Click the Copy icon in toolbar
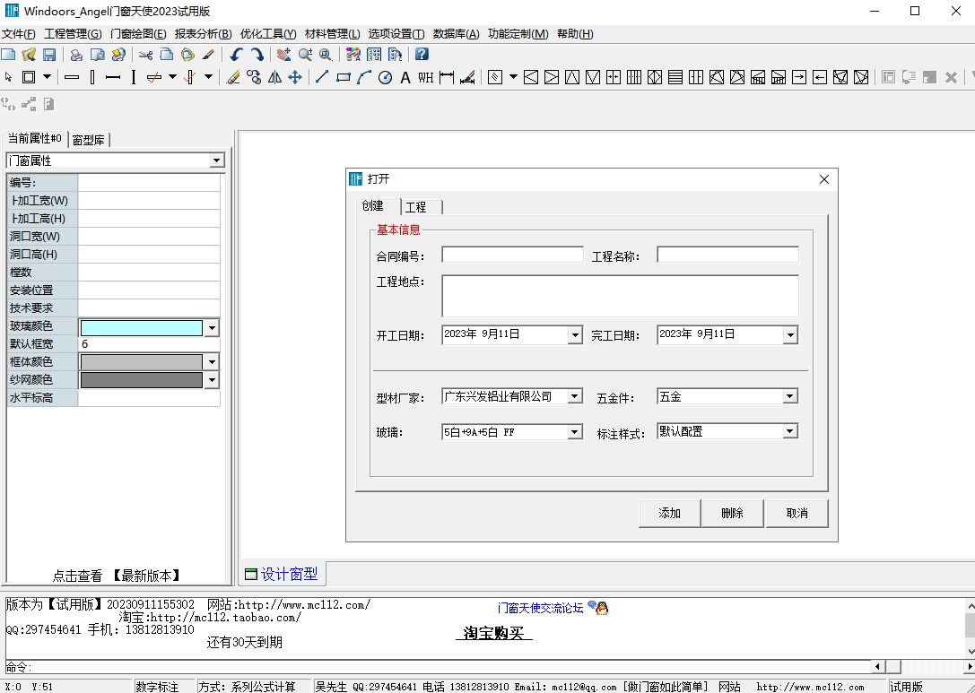975x693 pixels. pos(167,54)
